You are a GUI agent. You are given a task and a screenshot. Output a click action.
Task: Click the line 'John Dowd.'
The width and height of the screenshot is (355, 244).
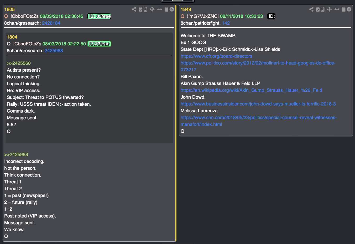point(193,97)
